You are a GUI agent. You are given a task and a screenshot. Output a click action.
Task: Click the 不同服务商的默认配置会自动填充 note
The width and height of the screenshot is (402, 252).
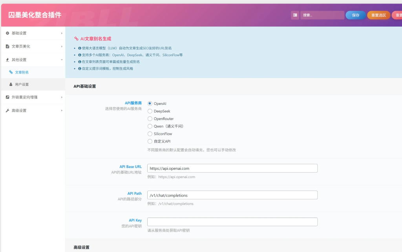[192, 150]
